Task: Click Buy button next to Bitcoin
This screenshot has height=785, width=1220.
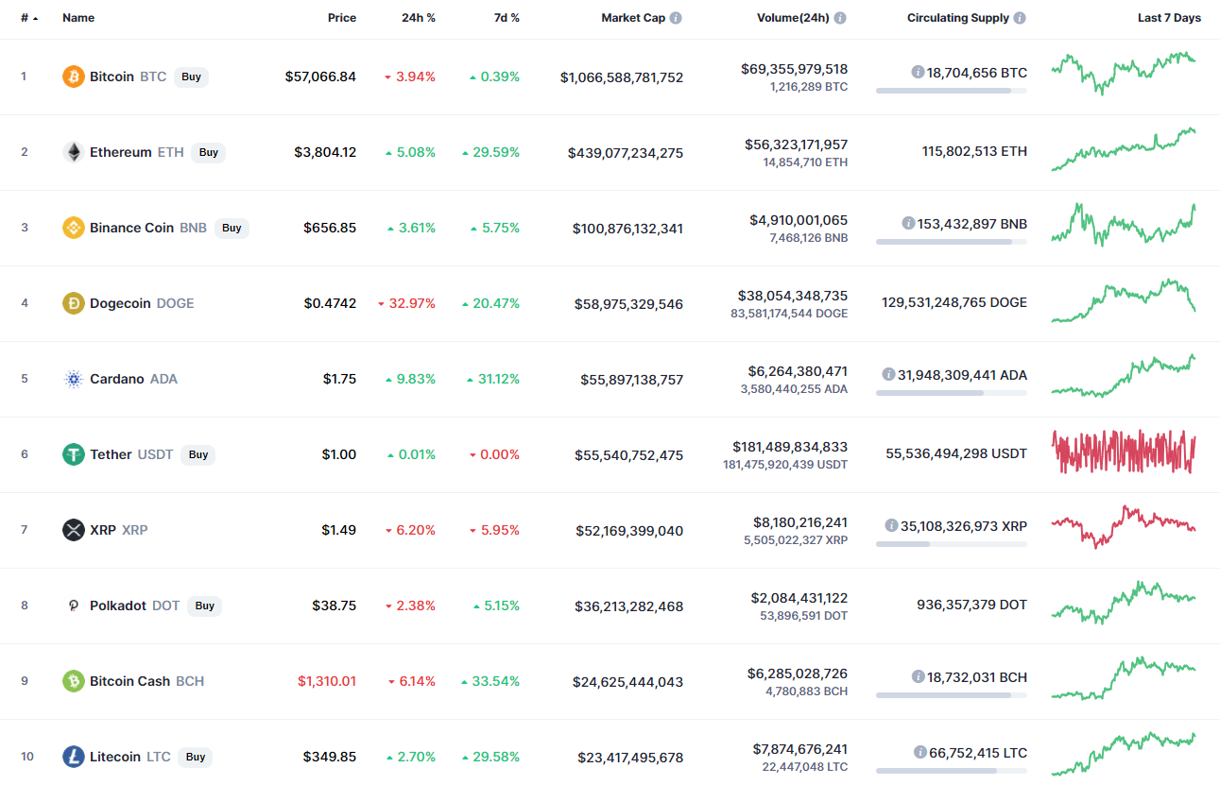Action: tap(191, 77)
